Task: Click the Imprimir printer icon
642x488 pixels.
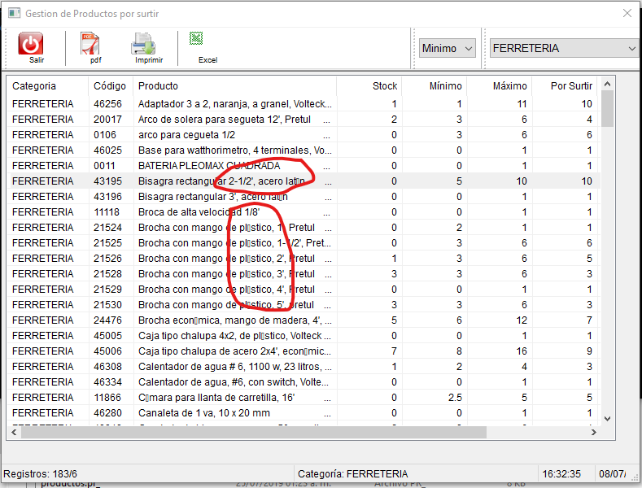Action: pos(144,44)
